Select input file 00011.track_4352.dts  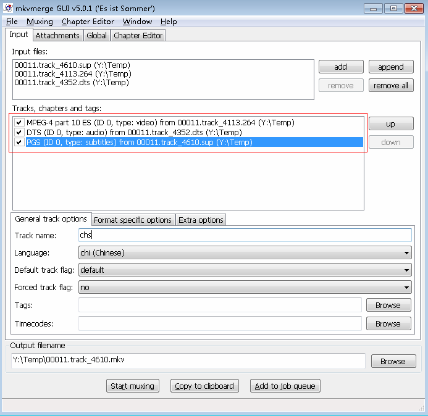[72, 82]
